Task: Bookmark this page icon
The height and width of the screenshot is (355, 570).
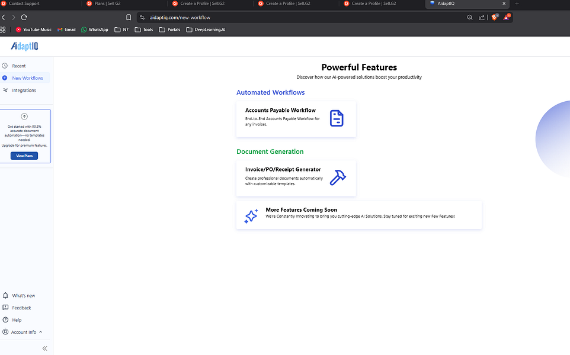Action: tap(129, 17)
